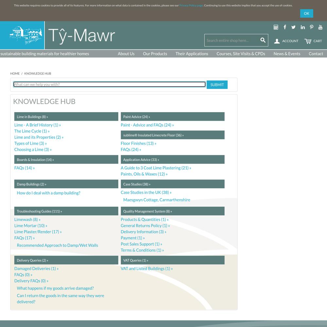Open VAT and Listed Buildings (1) link
This screenshot has height=327, width=327.
point(146,268)
